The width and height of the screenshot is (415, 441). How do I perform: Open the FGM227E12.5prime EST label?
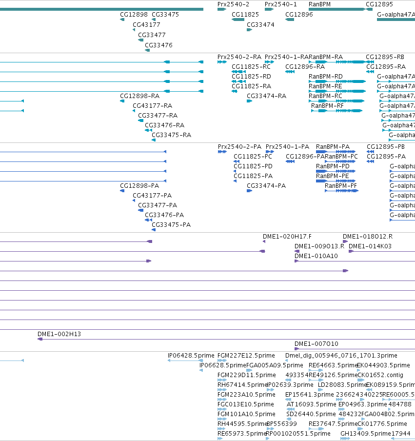click(x=246, y=356)
